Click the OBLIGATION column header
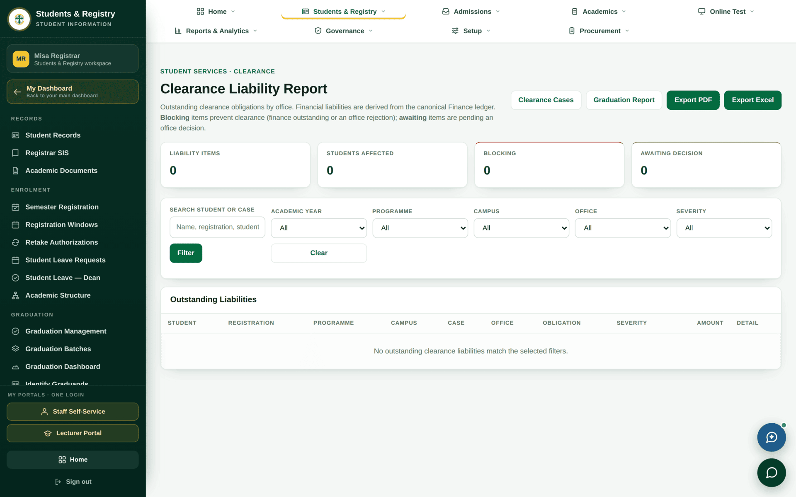The height and width of the screenshot is (497, 796). (561, 323)
